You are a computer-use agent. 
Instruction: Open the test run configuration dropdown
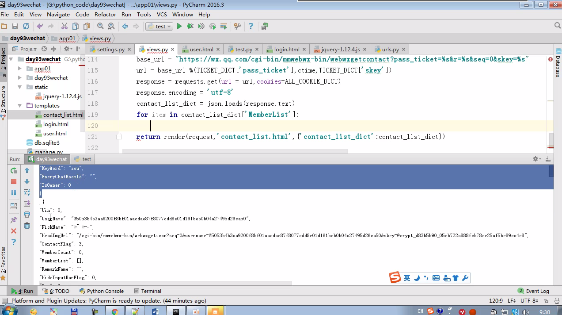[159, 27]
